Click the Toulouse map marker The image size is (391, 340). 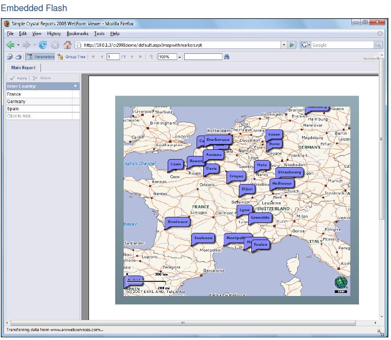click(x=203, y=238)
